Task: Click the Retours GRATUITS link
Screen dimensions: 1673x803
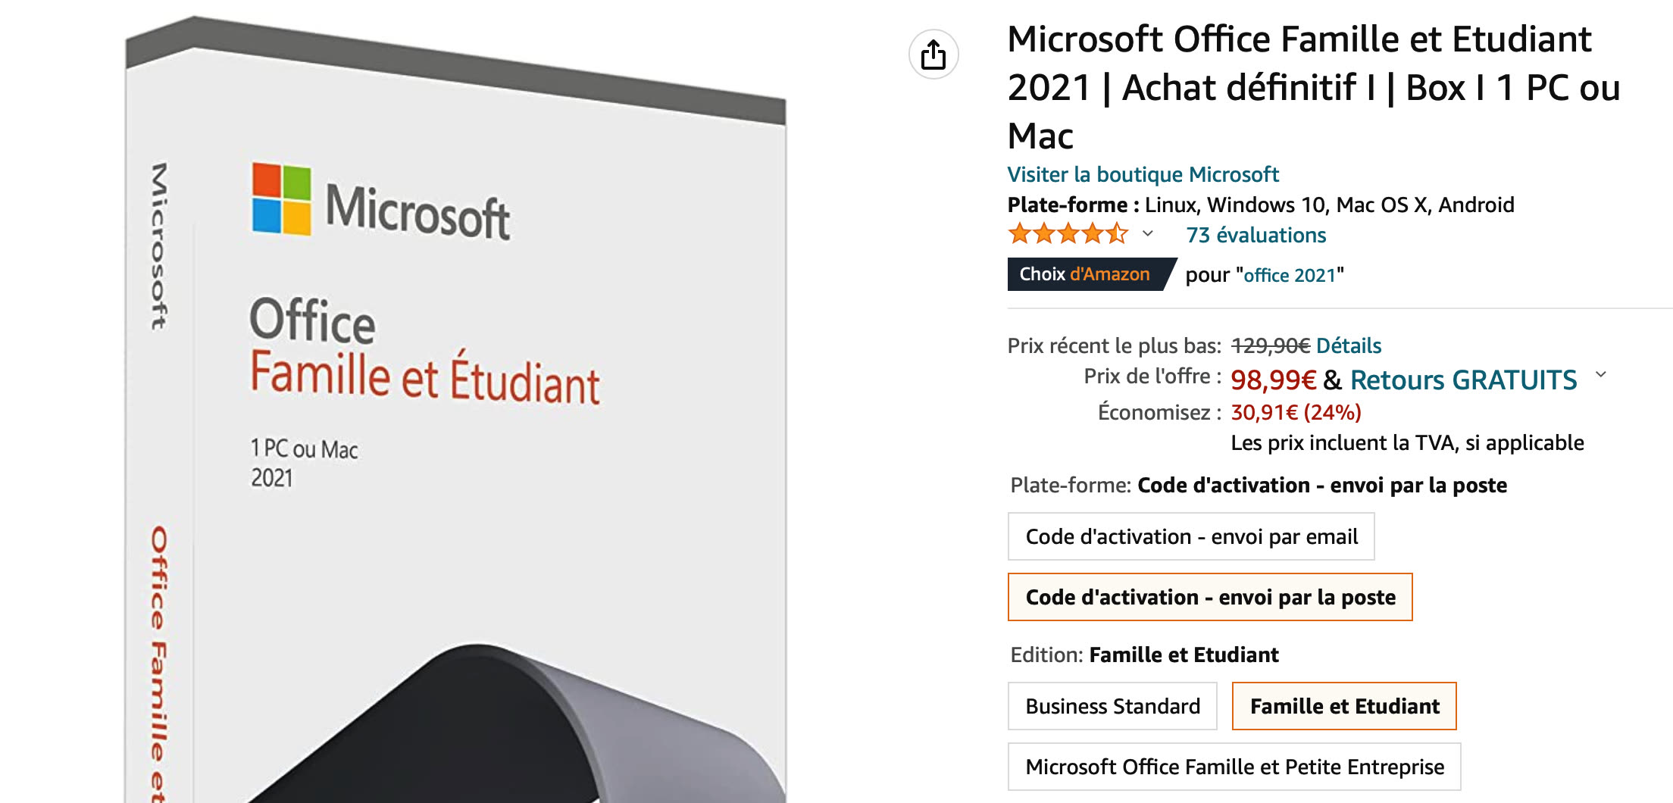Action: pos(1463,380)
